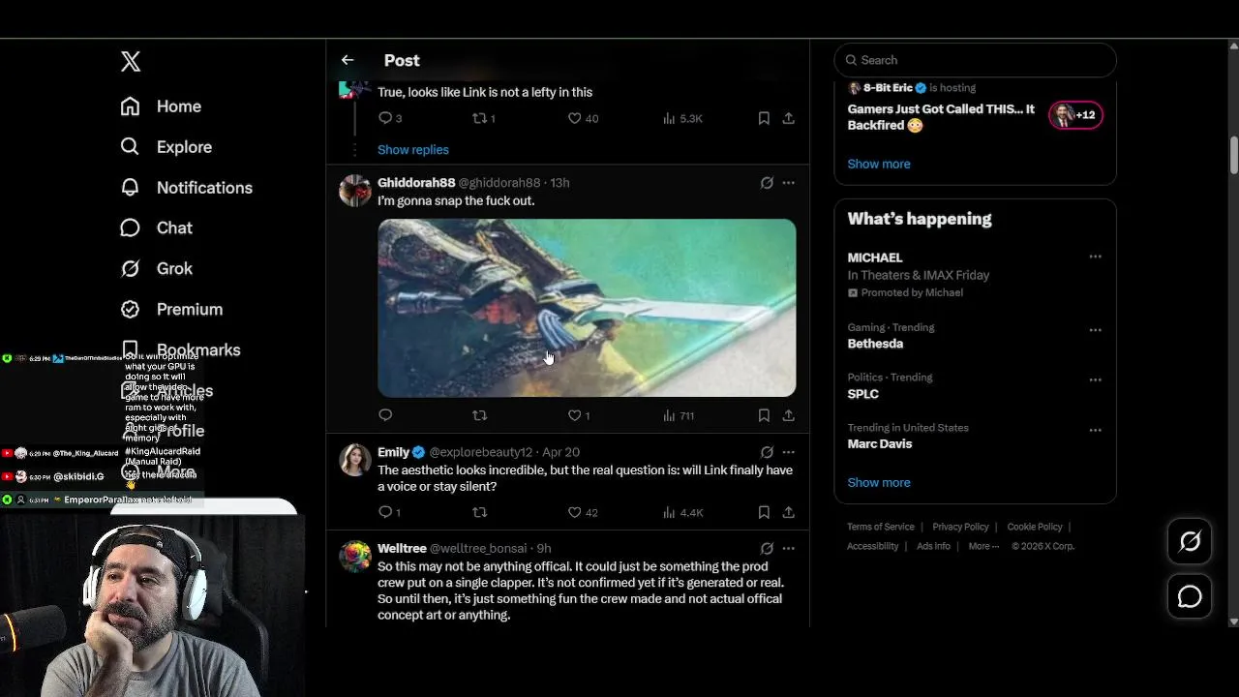Expand hidden replies with Show replies
The height and width of the screenshot is (697, 1239).
(413, 150)
